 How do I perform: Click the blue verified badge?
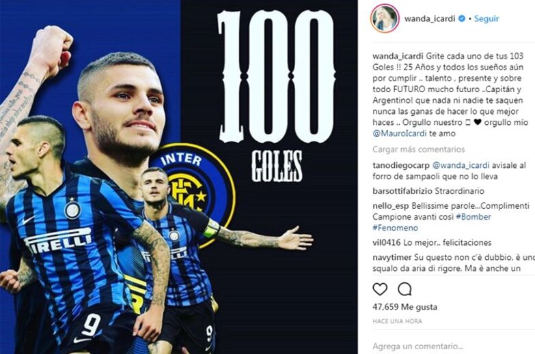tap(461, 18)
